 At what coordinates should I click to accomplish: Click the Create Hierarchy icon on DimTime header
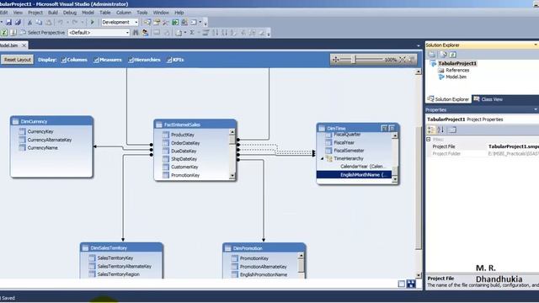pos(384,128)
